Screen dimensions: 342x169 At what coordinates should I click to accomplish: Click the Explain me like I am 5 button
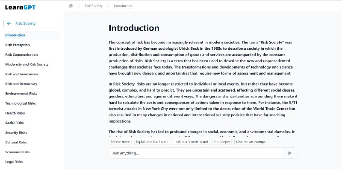point(152,142)
